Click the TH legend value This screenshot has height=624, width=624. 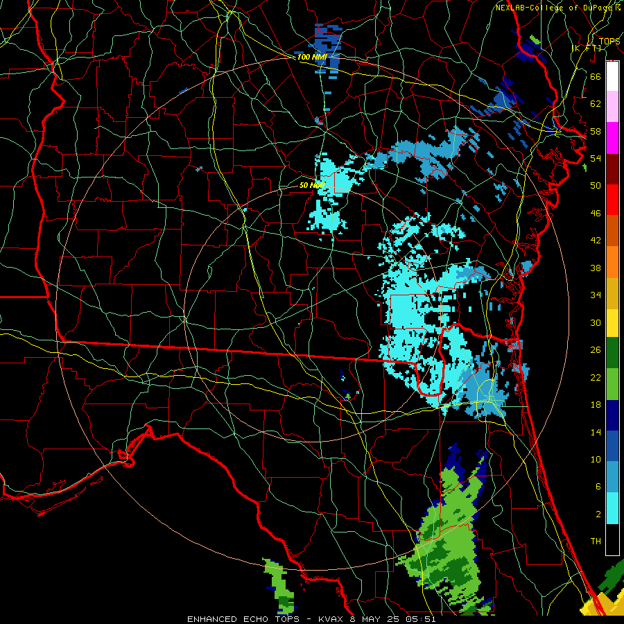[x=596, y=541]
